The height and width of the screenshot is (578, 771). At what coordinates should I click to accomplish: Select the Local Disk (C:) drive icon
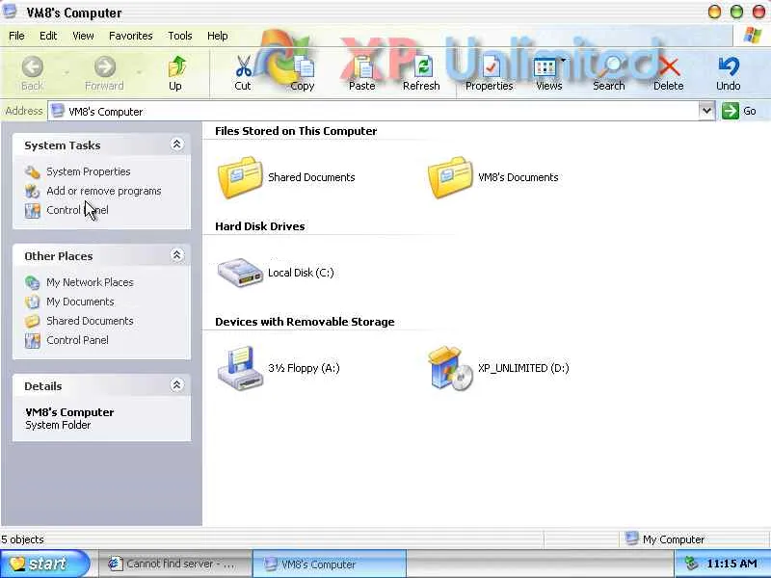(x=240, y=273)
